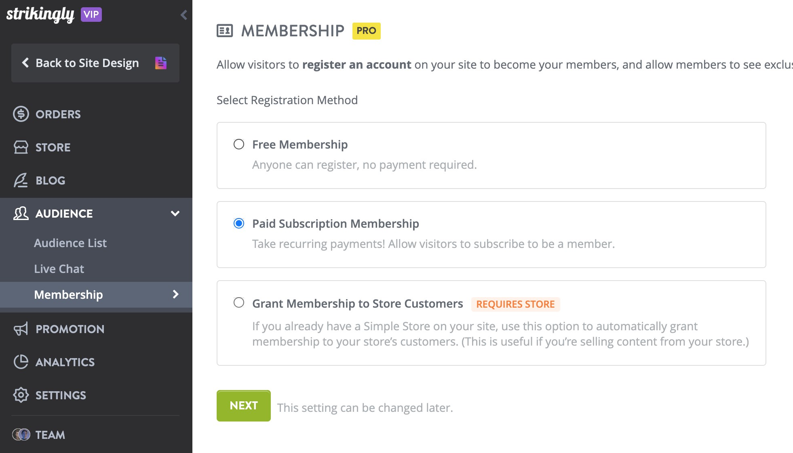Select the Orders sidebar icon
The height and width of the screenshot is (453, 793).
point(21,114)
